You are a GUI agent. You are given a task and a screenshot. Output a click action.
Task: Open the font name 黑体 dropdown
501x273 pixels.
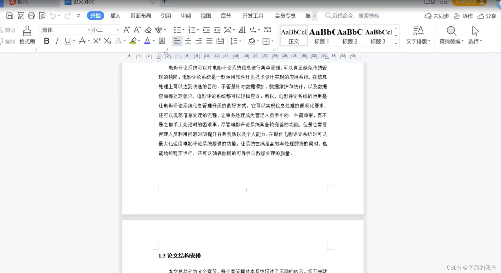(89, 30)
